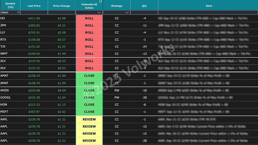
Task: Select the RTX symbol cell
Action: pyautogui.click(x=10, y=39)
